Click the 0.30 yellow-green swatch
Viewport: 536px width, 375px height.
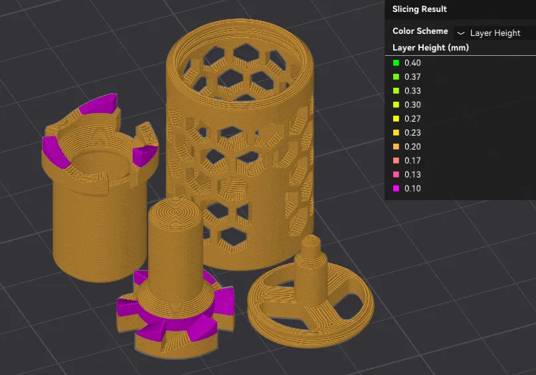(x=397, y=104)
